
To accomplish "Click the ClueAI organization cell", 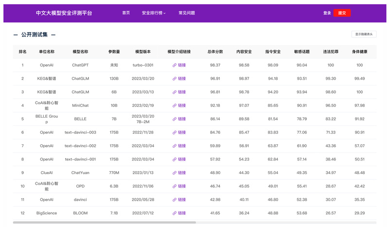I will click(47, 173).
